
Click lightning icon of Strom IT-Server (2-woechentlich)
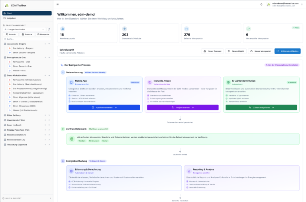point(10,102)
